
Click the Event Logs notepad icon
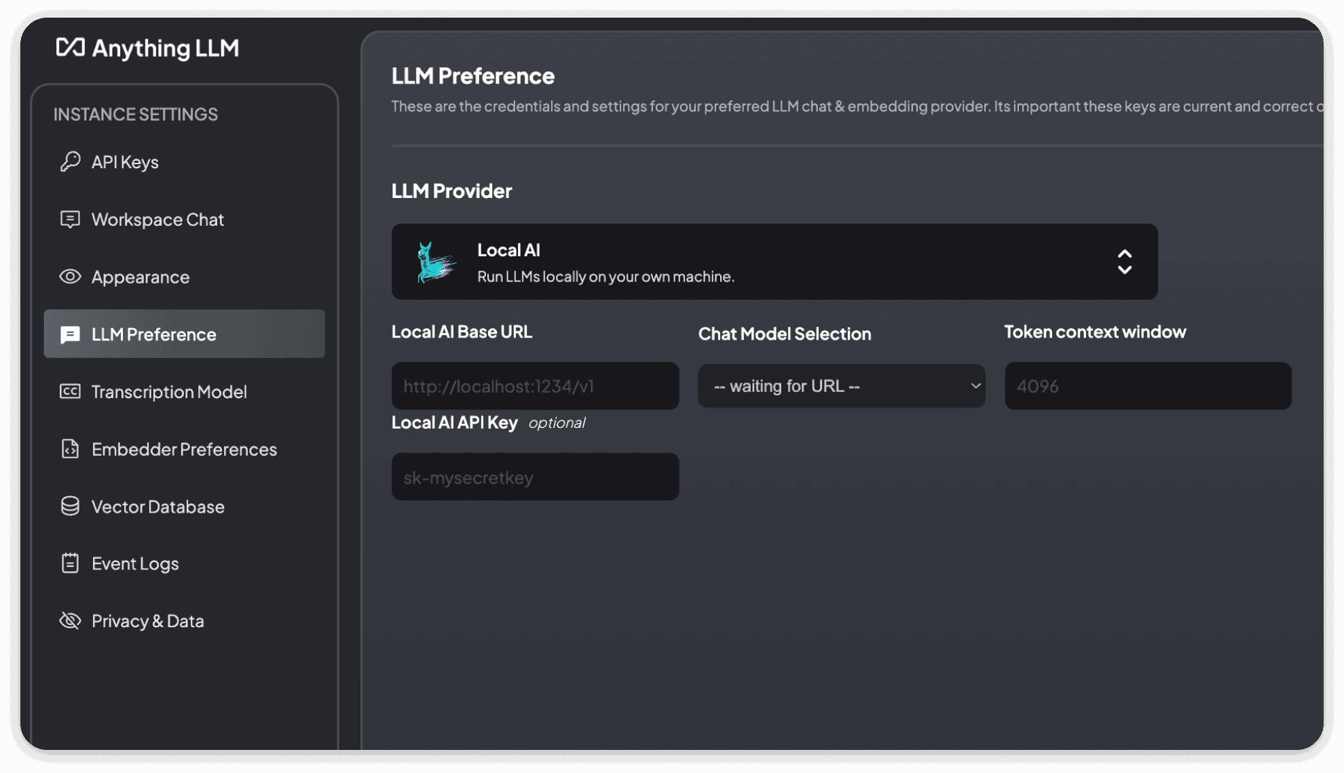point(70,563)
